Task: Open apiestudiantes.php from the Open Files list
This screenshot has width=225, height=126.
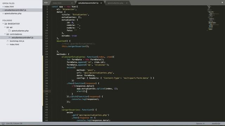Action: click(x=13, y=14)
